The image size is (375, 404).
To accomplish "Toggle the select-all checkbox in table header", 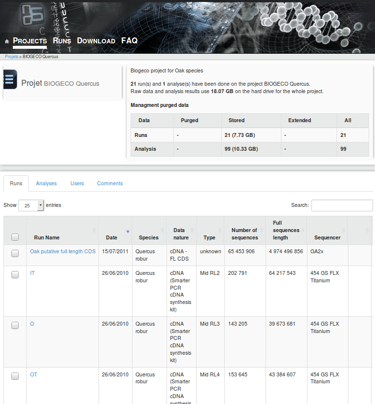I will (x=15, y=237).
